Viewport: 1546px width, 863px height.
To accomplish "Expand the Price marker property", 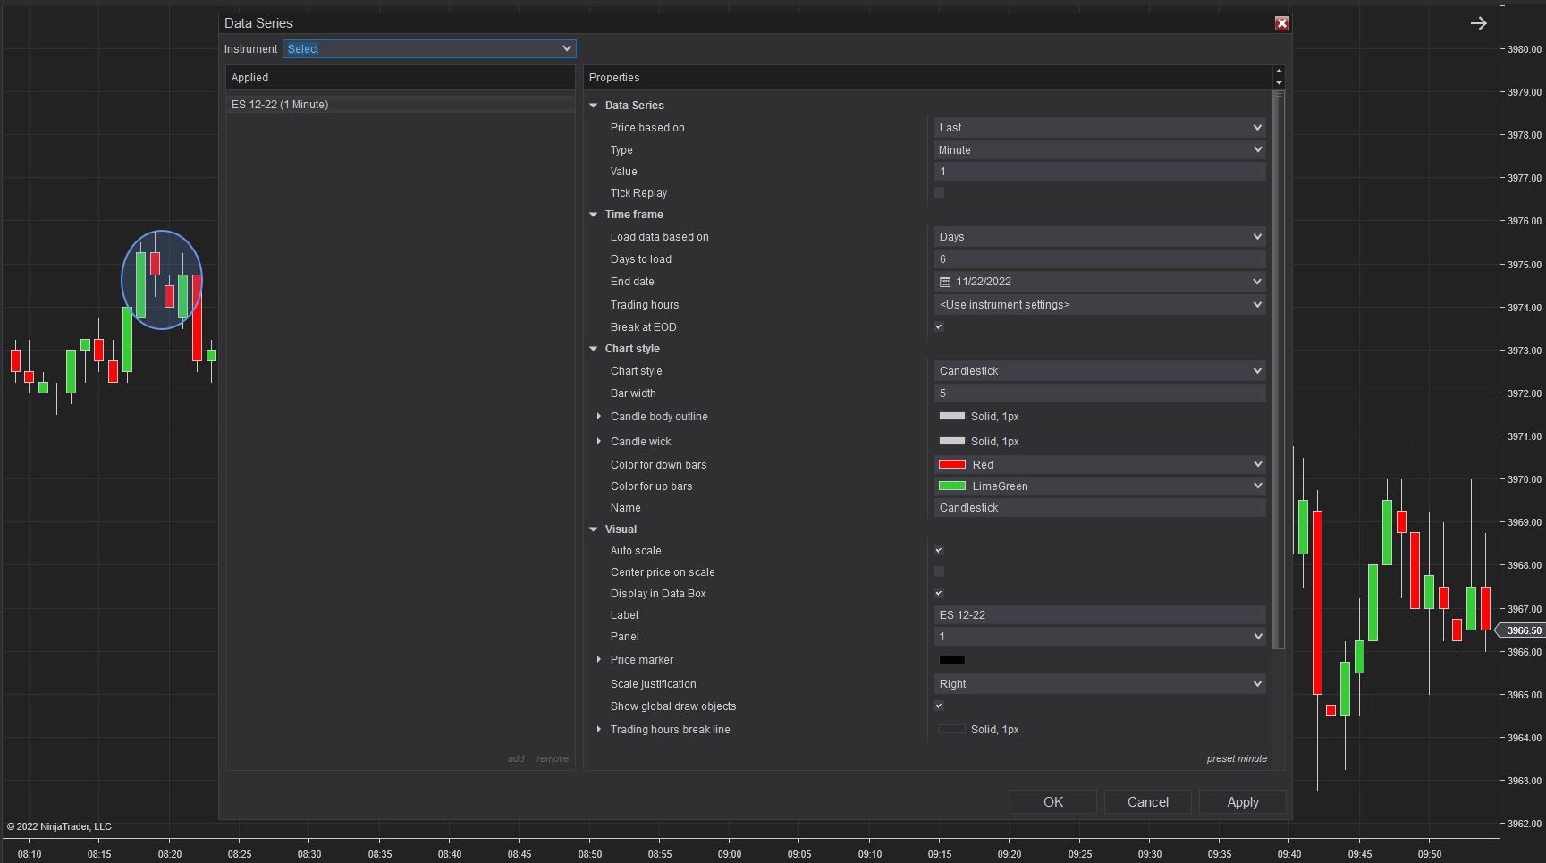I will (599, 660).
